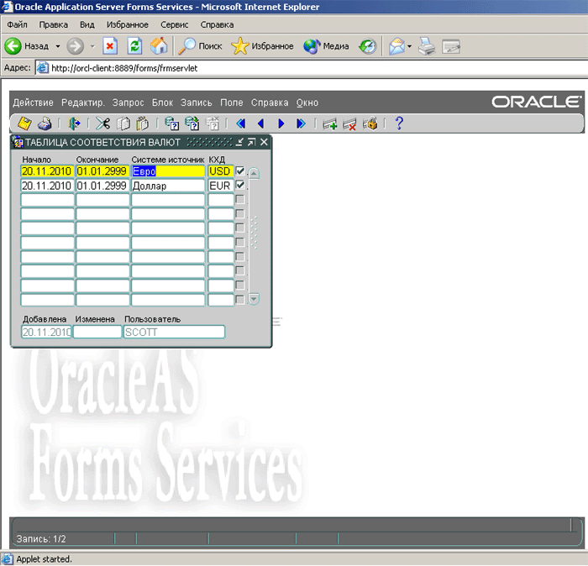
Task: Click the IE Forward arrow button
Action: (x=75, y=46)
